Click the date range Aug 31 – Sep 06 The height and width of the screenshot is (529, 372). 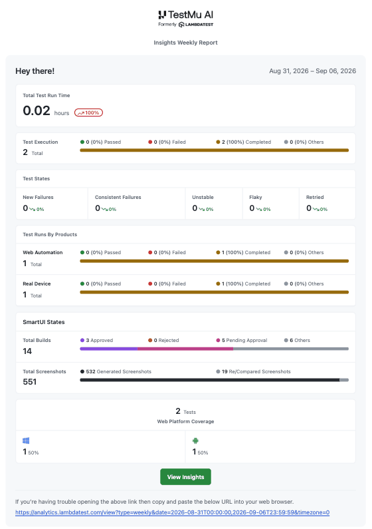click(x=312, y=71)
